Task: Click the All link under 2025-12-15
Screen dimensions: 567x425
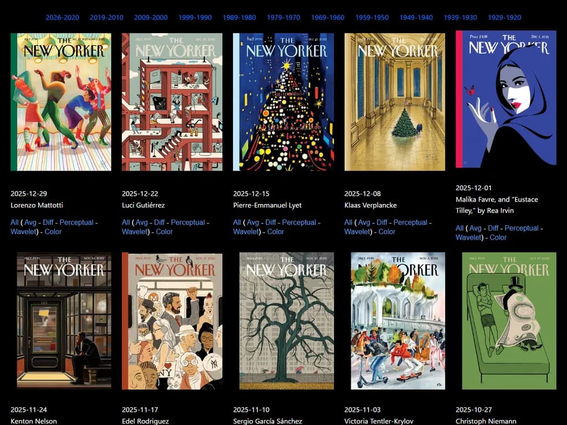Action: (x=237, y=222)
